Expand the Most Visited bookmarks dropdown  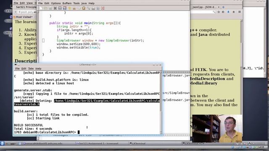(x=23, y=17)
